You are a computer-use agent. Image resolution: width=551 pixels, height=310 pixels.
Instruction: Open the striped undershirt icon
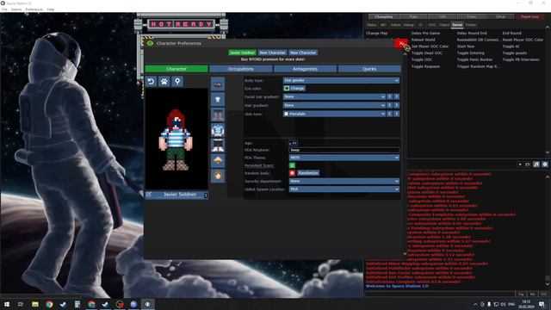tap(218, 130)
